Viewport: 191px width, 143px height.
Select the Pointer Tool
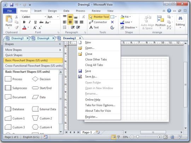pyautogui.click(x=99, y=17)
